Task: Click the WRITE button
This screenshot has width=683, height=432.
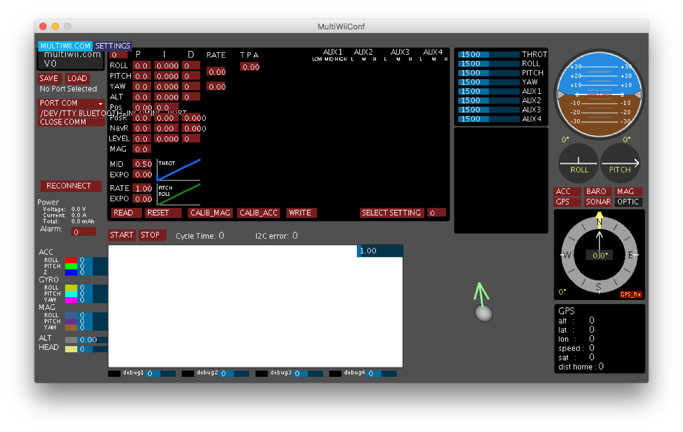Action: tap(301, 213)
